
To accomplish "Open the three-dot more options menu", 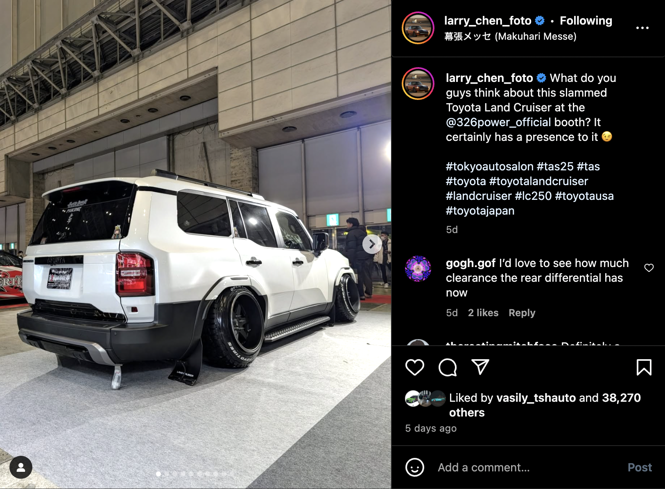I will [642, 28].
